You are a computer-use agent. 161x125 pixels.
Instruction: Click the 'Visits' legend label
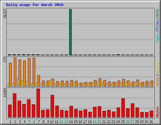[x=158, y=68]
